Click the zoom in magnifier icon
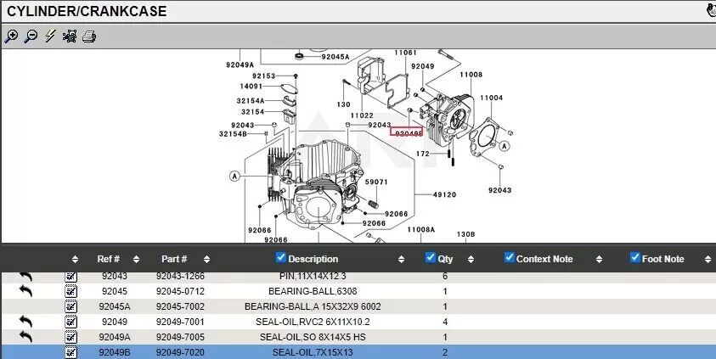This screenshot has width=716, height=359. coord(11,36)
